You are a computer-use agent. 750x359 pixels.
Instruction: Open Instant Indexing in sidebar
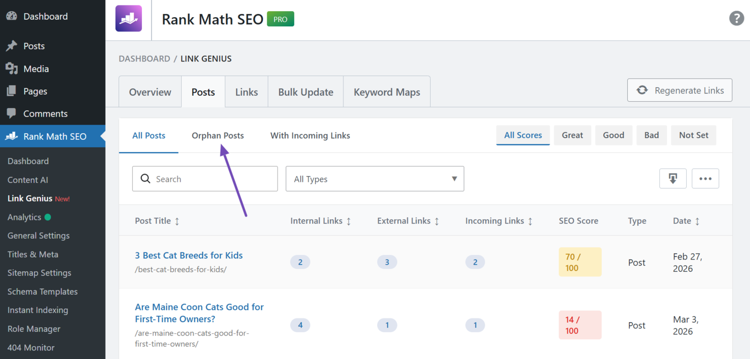37,310
